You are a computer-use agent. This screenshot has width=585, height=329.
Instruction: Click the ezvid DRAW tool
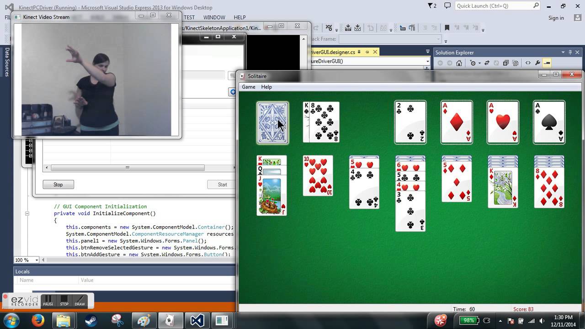(x=80, y=300)
